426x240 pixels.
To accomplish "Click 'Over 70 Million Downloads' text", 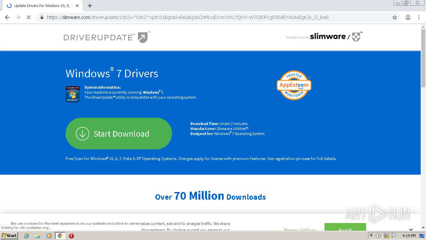I will 210,196.
